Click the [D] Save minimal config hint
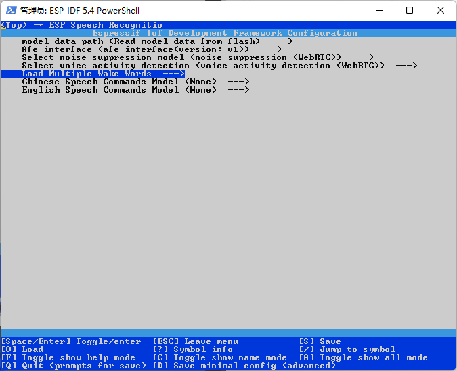The image size is (457, 371). pos(244,366)
